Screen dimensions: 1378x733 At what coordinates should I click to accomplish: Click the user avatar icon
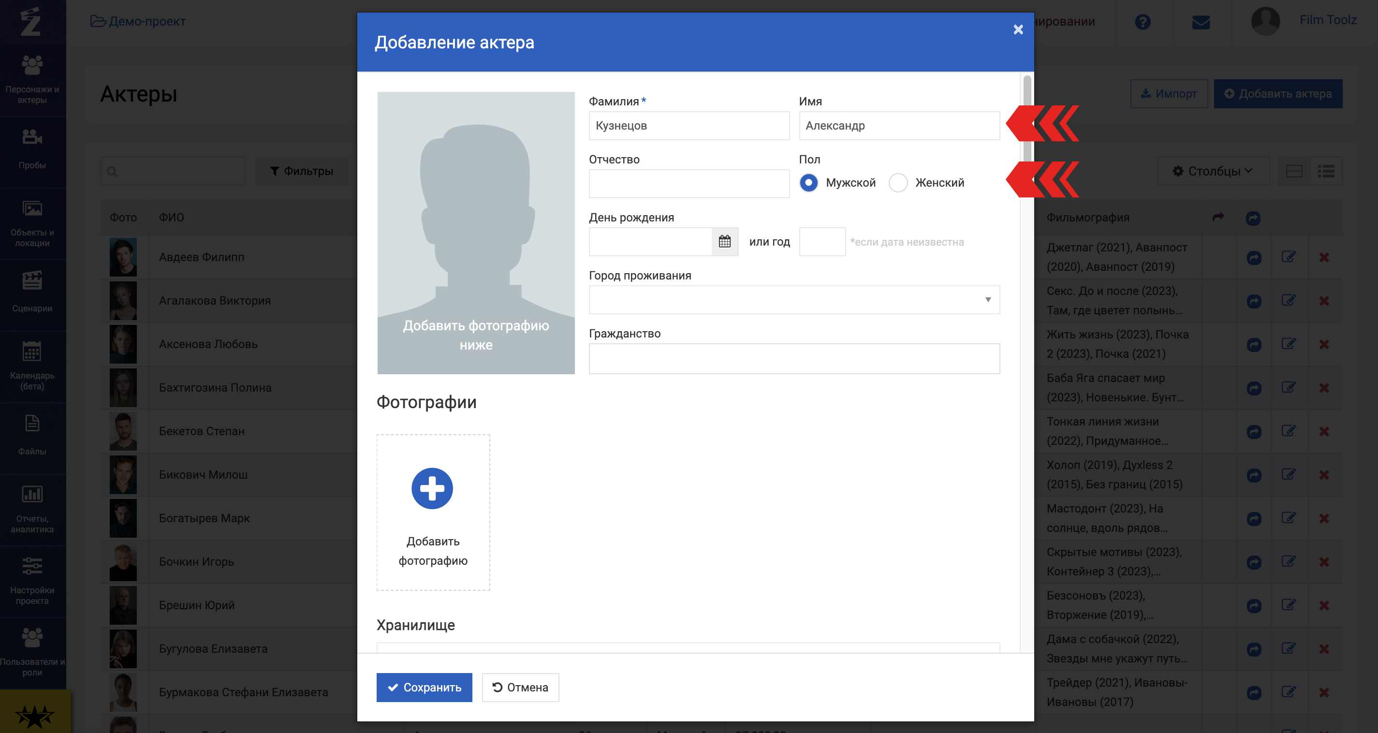tap(1265, 21)
